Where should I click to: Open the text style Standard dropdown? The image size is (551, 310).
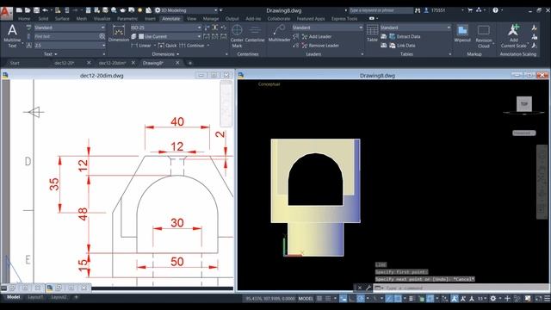pos(69,28)
